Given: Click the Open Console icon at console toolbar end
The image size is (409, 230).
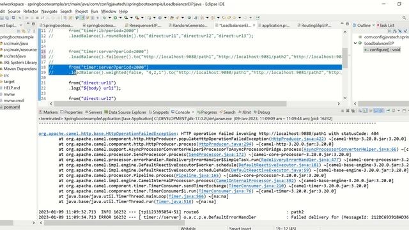Looking at the screenshot, I should [x=404, y=111].
